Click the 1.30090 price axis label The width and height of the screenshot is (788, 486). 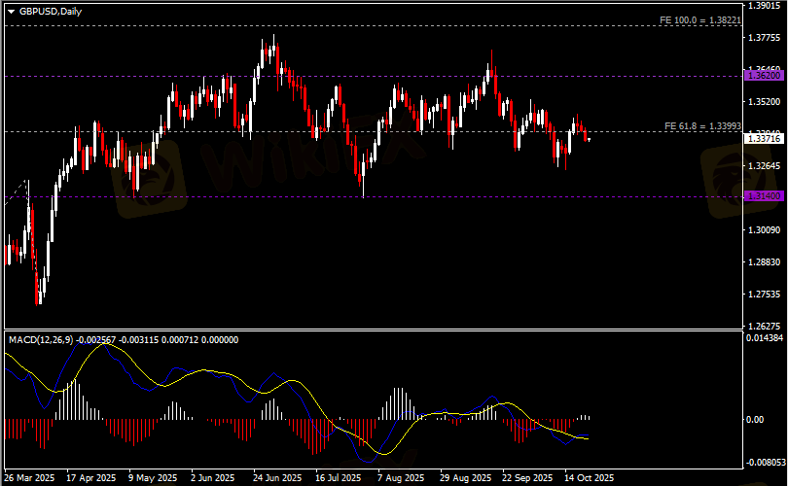pos(763,230)
